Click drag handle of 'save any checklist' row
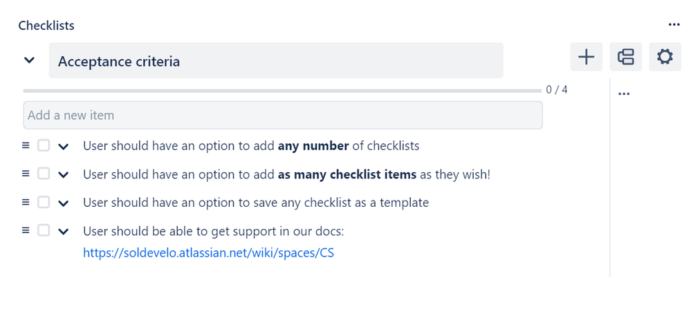The image size is (691, 312). 26,202
